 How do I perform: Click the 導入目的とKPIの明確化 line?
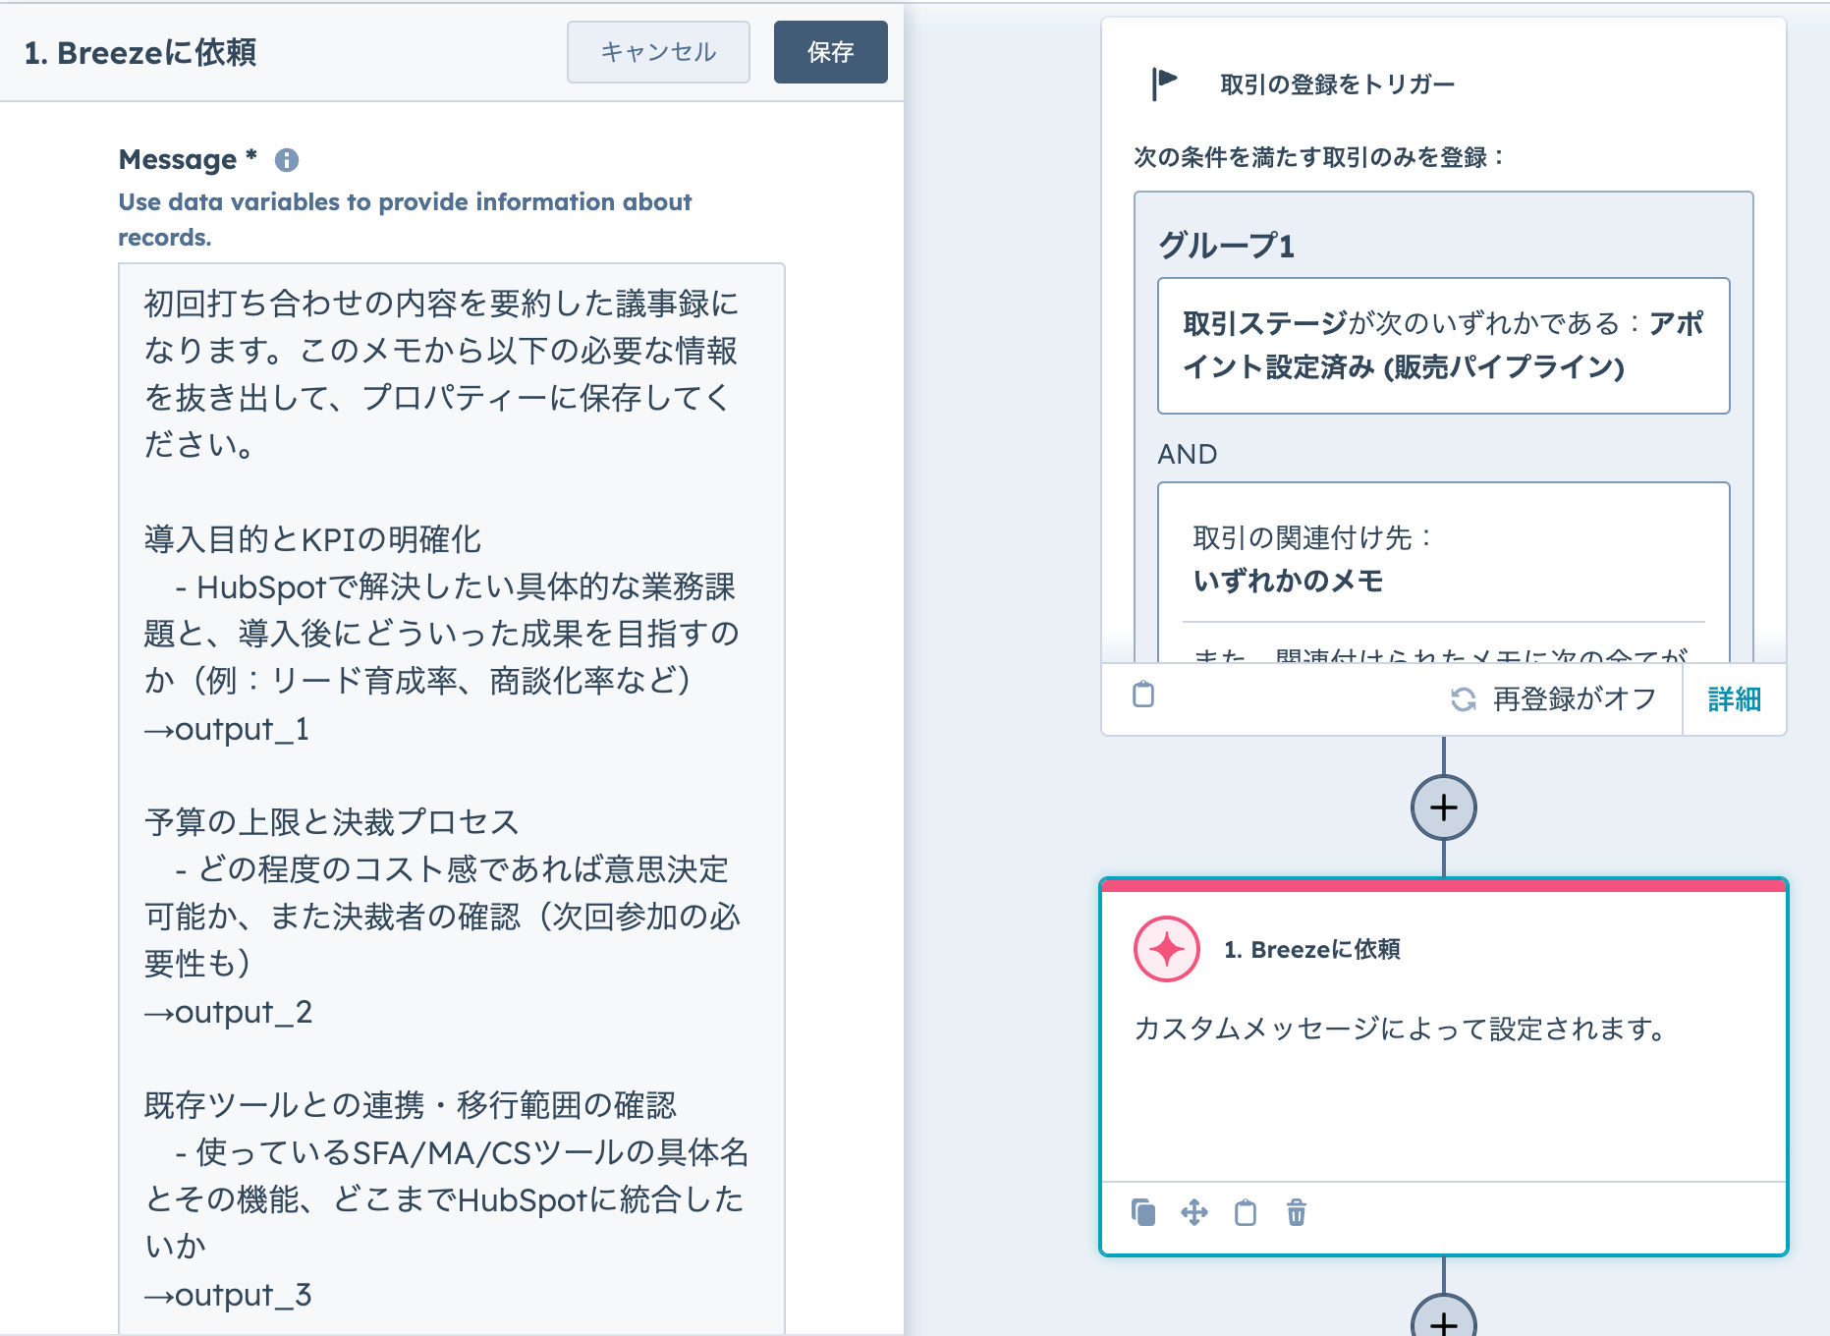pyautogui.click(x=312, y=539)
